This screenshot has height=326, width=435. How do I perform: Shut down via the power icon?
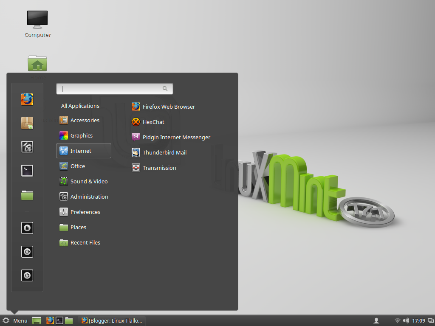tap(27, 275)
